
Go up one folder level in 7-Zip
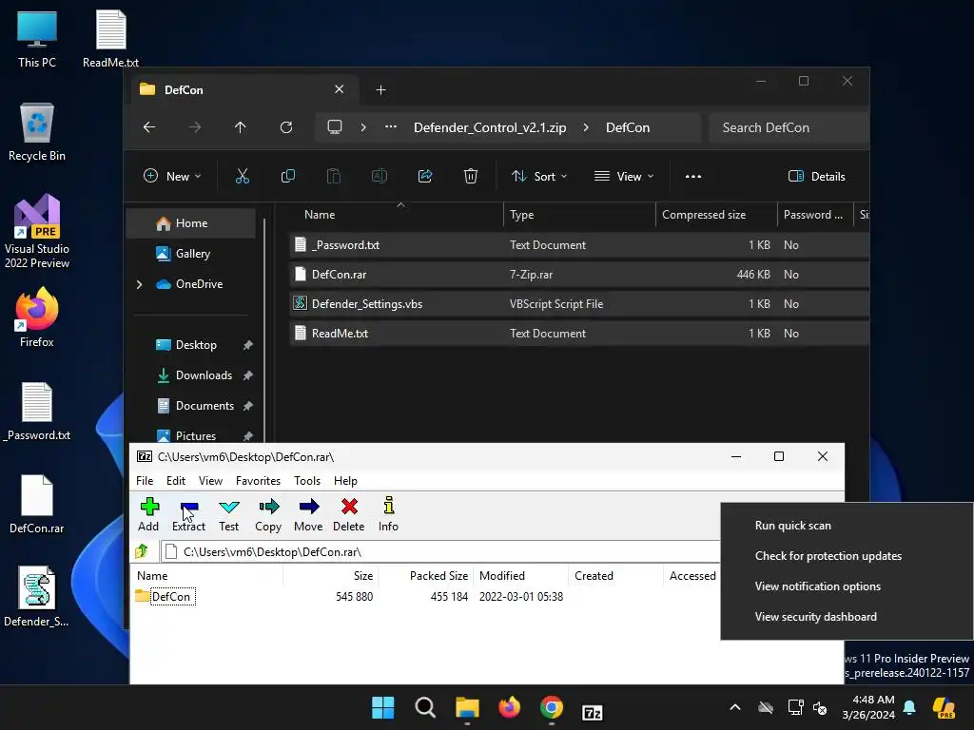(x=143, y=551)
